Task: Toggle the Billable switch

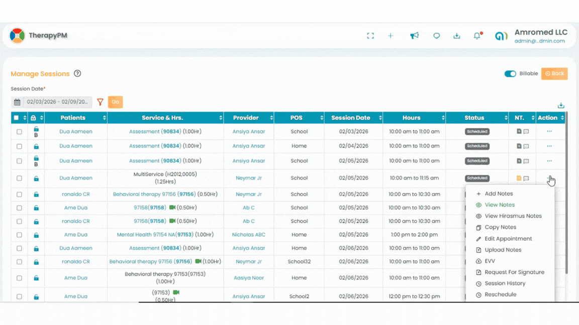Action: (510, 74)
